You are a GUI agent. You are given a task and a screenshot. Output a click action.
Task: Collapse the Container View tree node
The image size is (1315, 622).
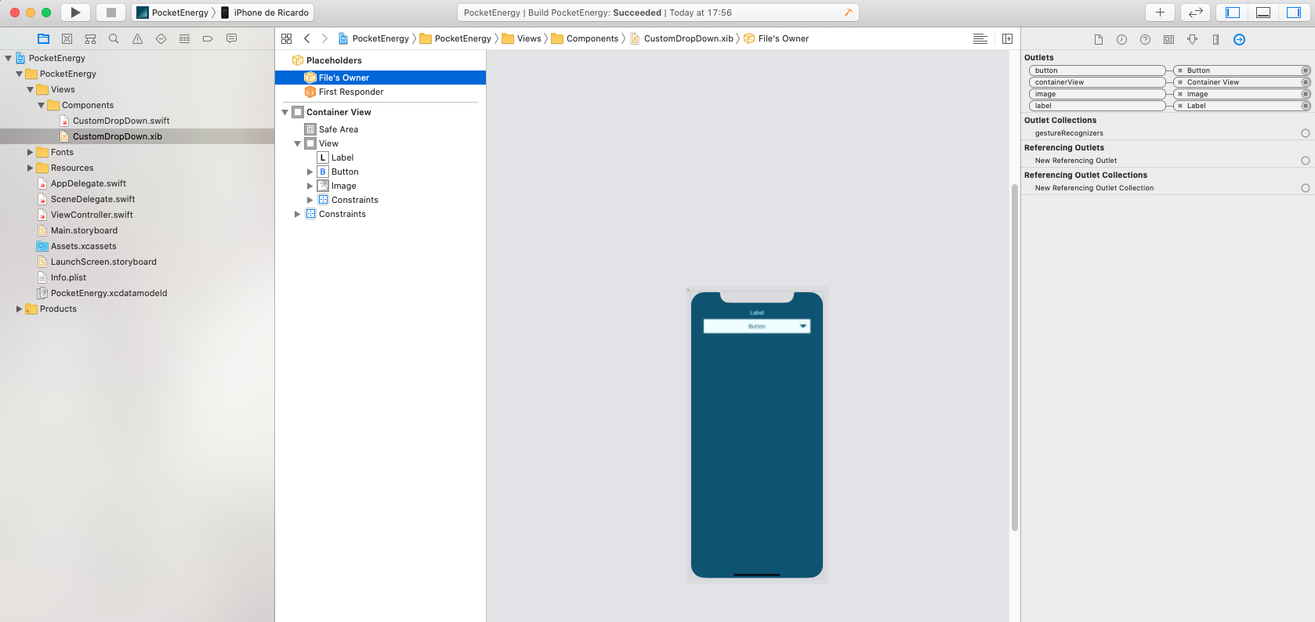coord(285,112)
